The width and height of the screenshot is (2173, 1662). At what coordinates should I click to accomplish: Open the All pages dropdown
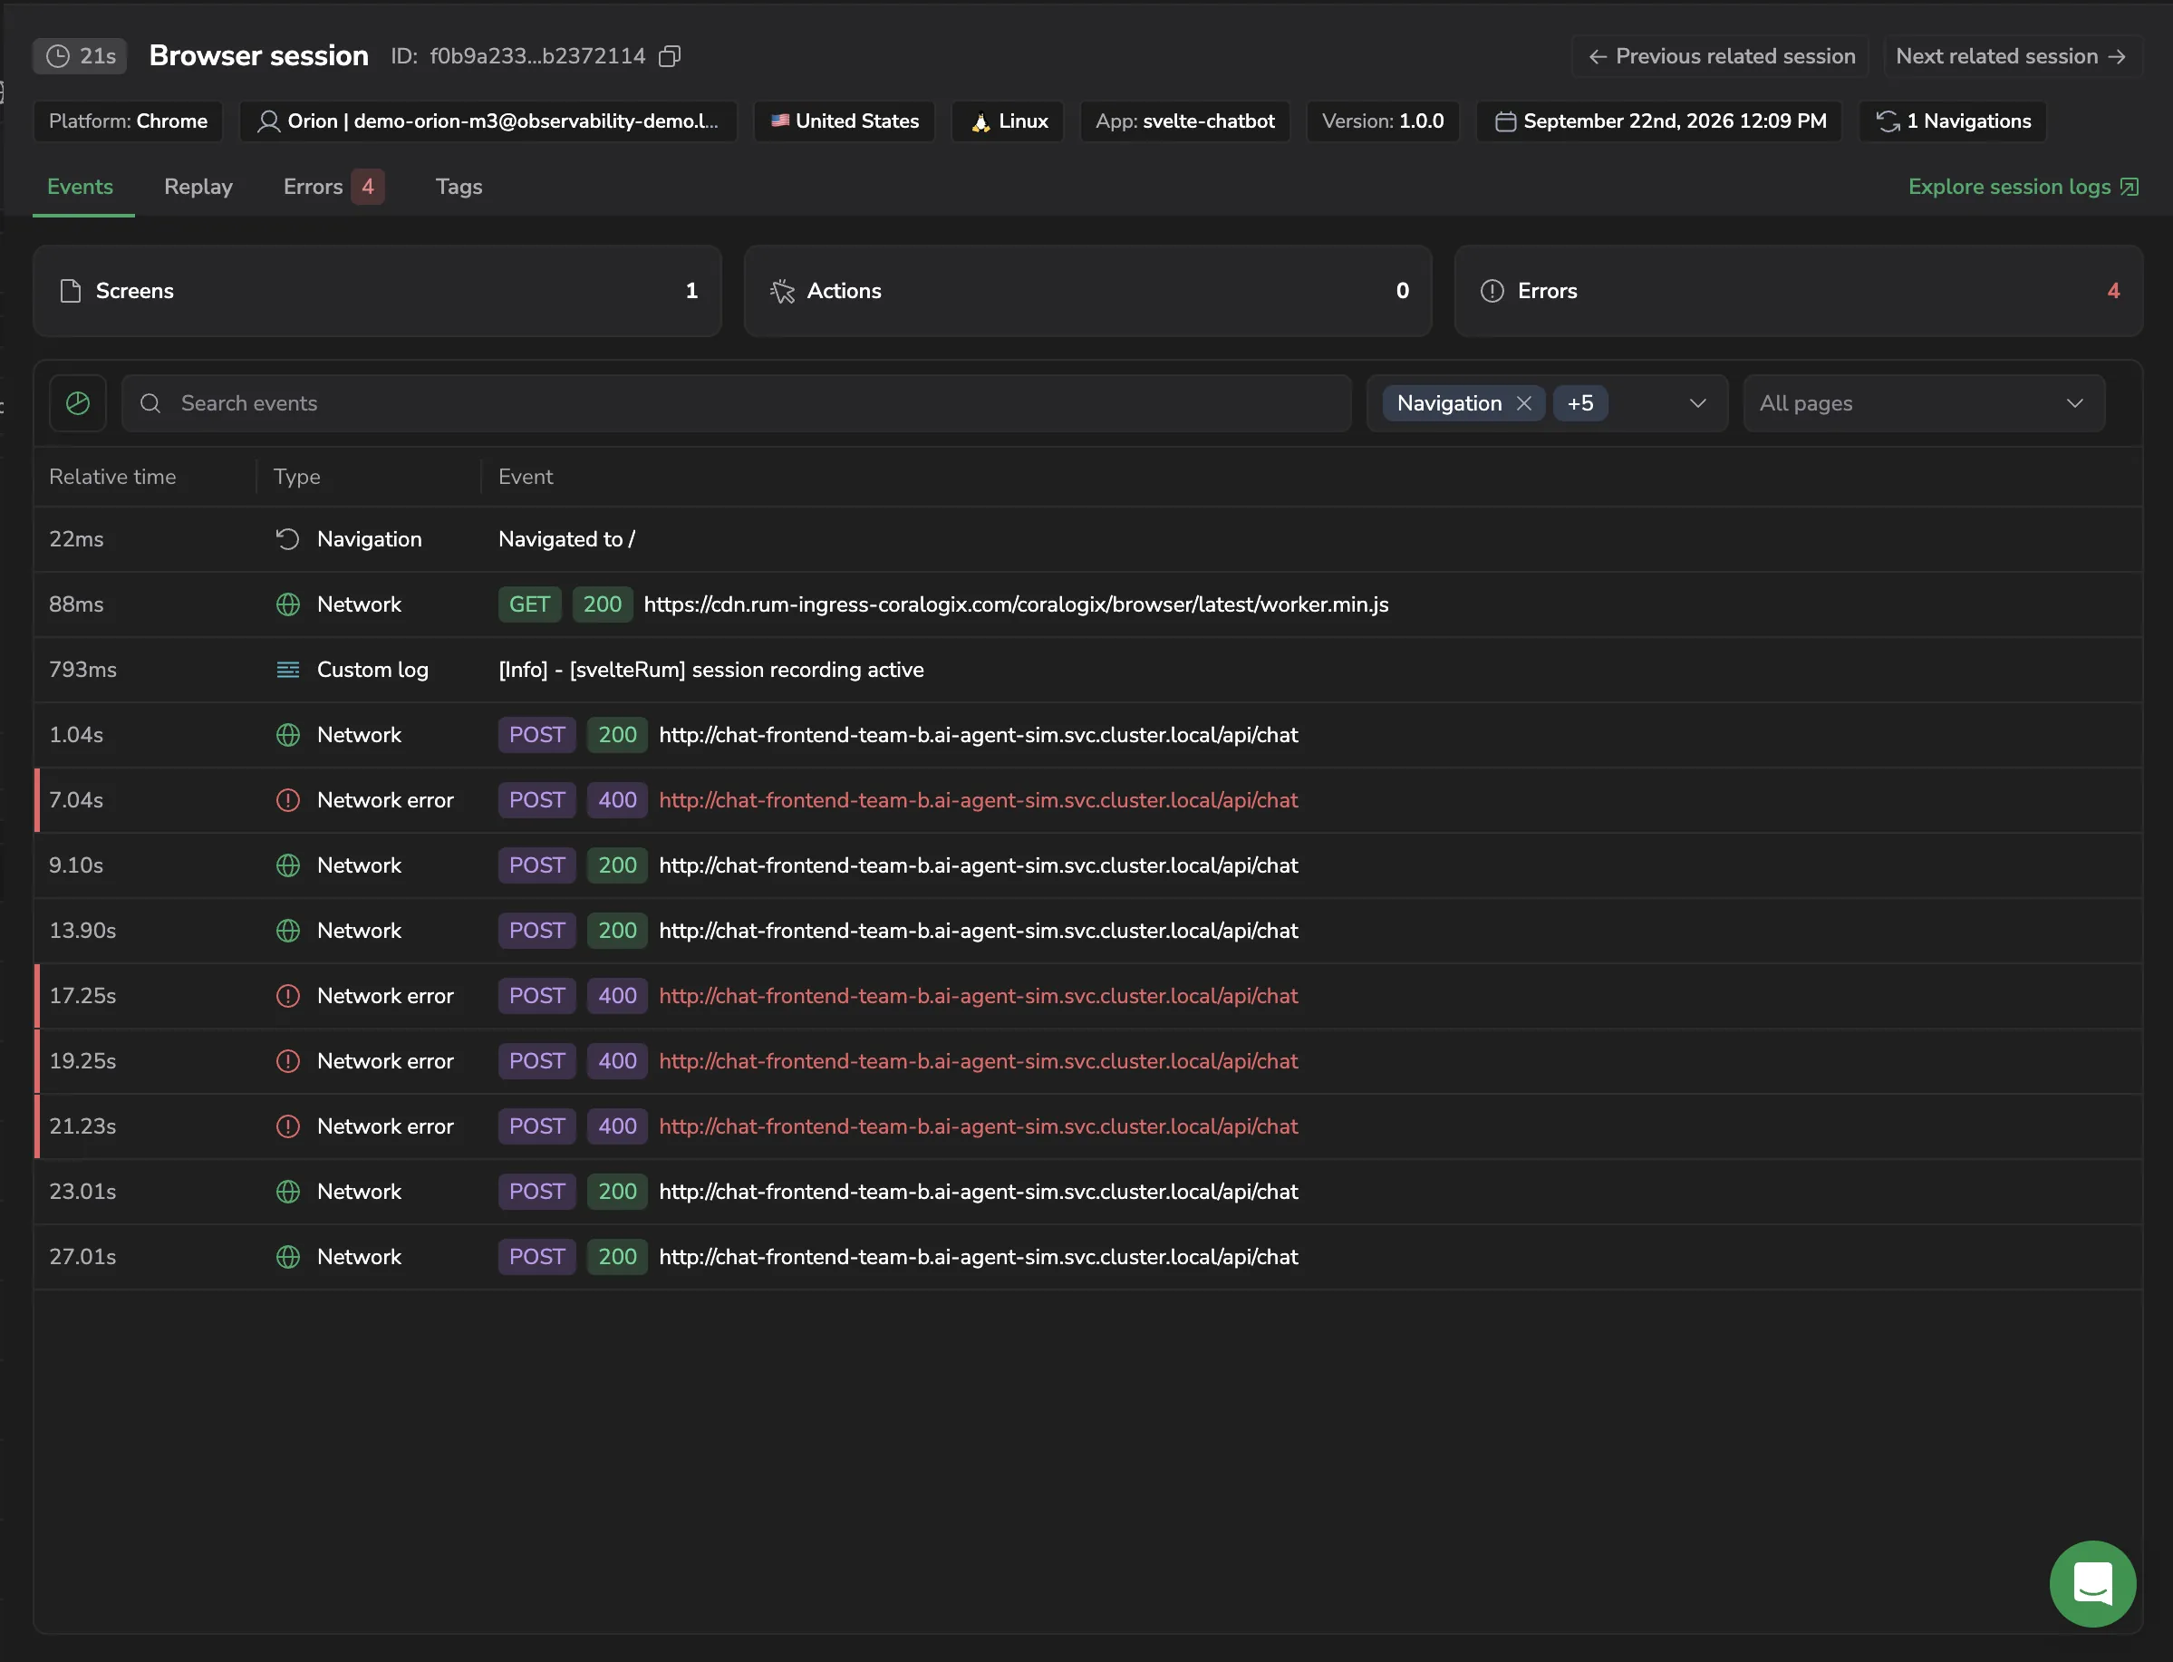pyautogui.click(x=1924, y=403)
